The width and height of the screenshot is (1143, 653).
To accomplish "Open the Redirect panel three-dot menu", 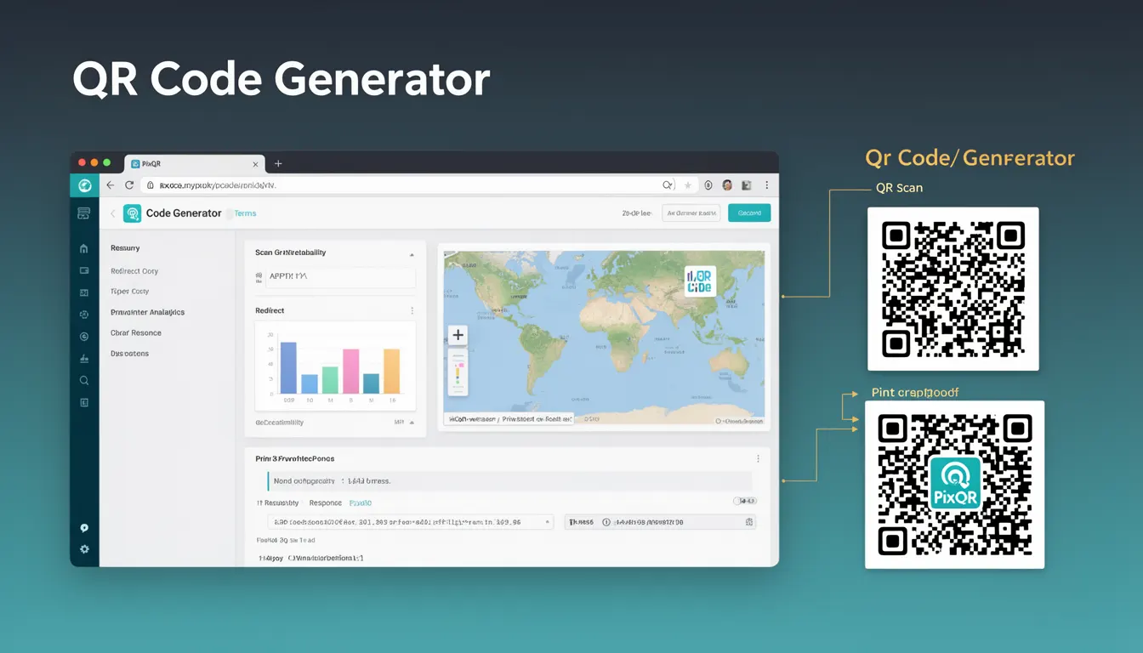I will pyautogui.click(x=412, y=311).
